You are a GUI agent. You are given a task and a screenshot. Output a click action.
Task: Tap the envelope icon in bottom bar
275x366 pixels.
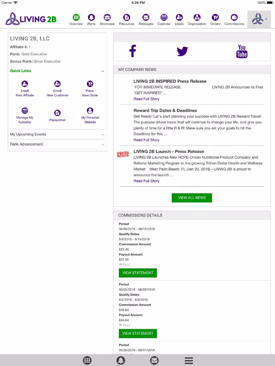click(154, 361)
